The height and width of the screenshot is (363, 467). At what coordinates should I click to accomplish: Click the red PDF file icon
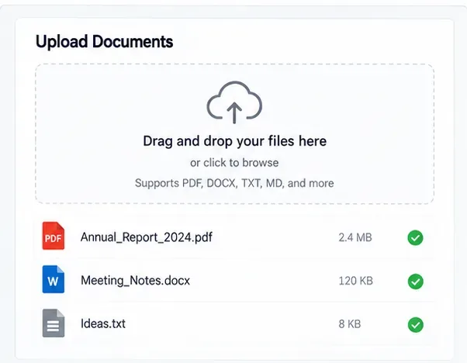pos(54,236)
